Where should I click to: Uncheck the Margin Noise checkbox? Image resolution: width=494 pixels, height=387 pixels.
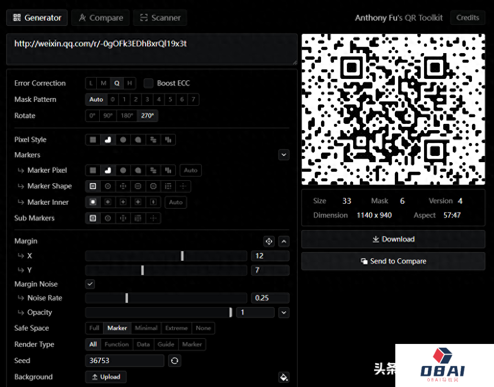click(x=90, y=284)
